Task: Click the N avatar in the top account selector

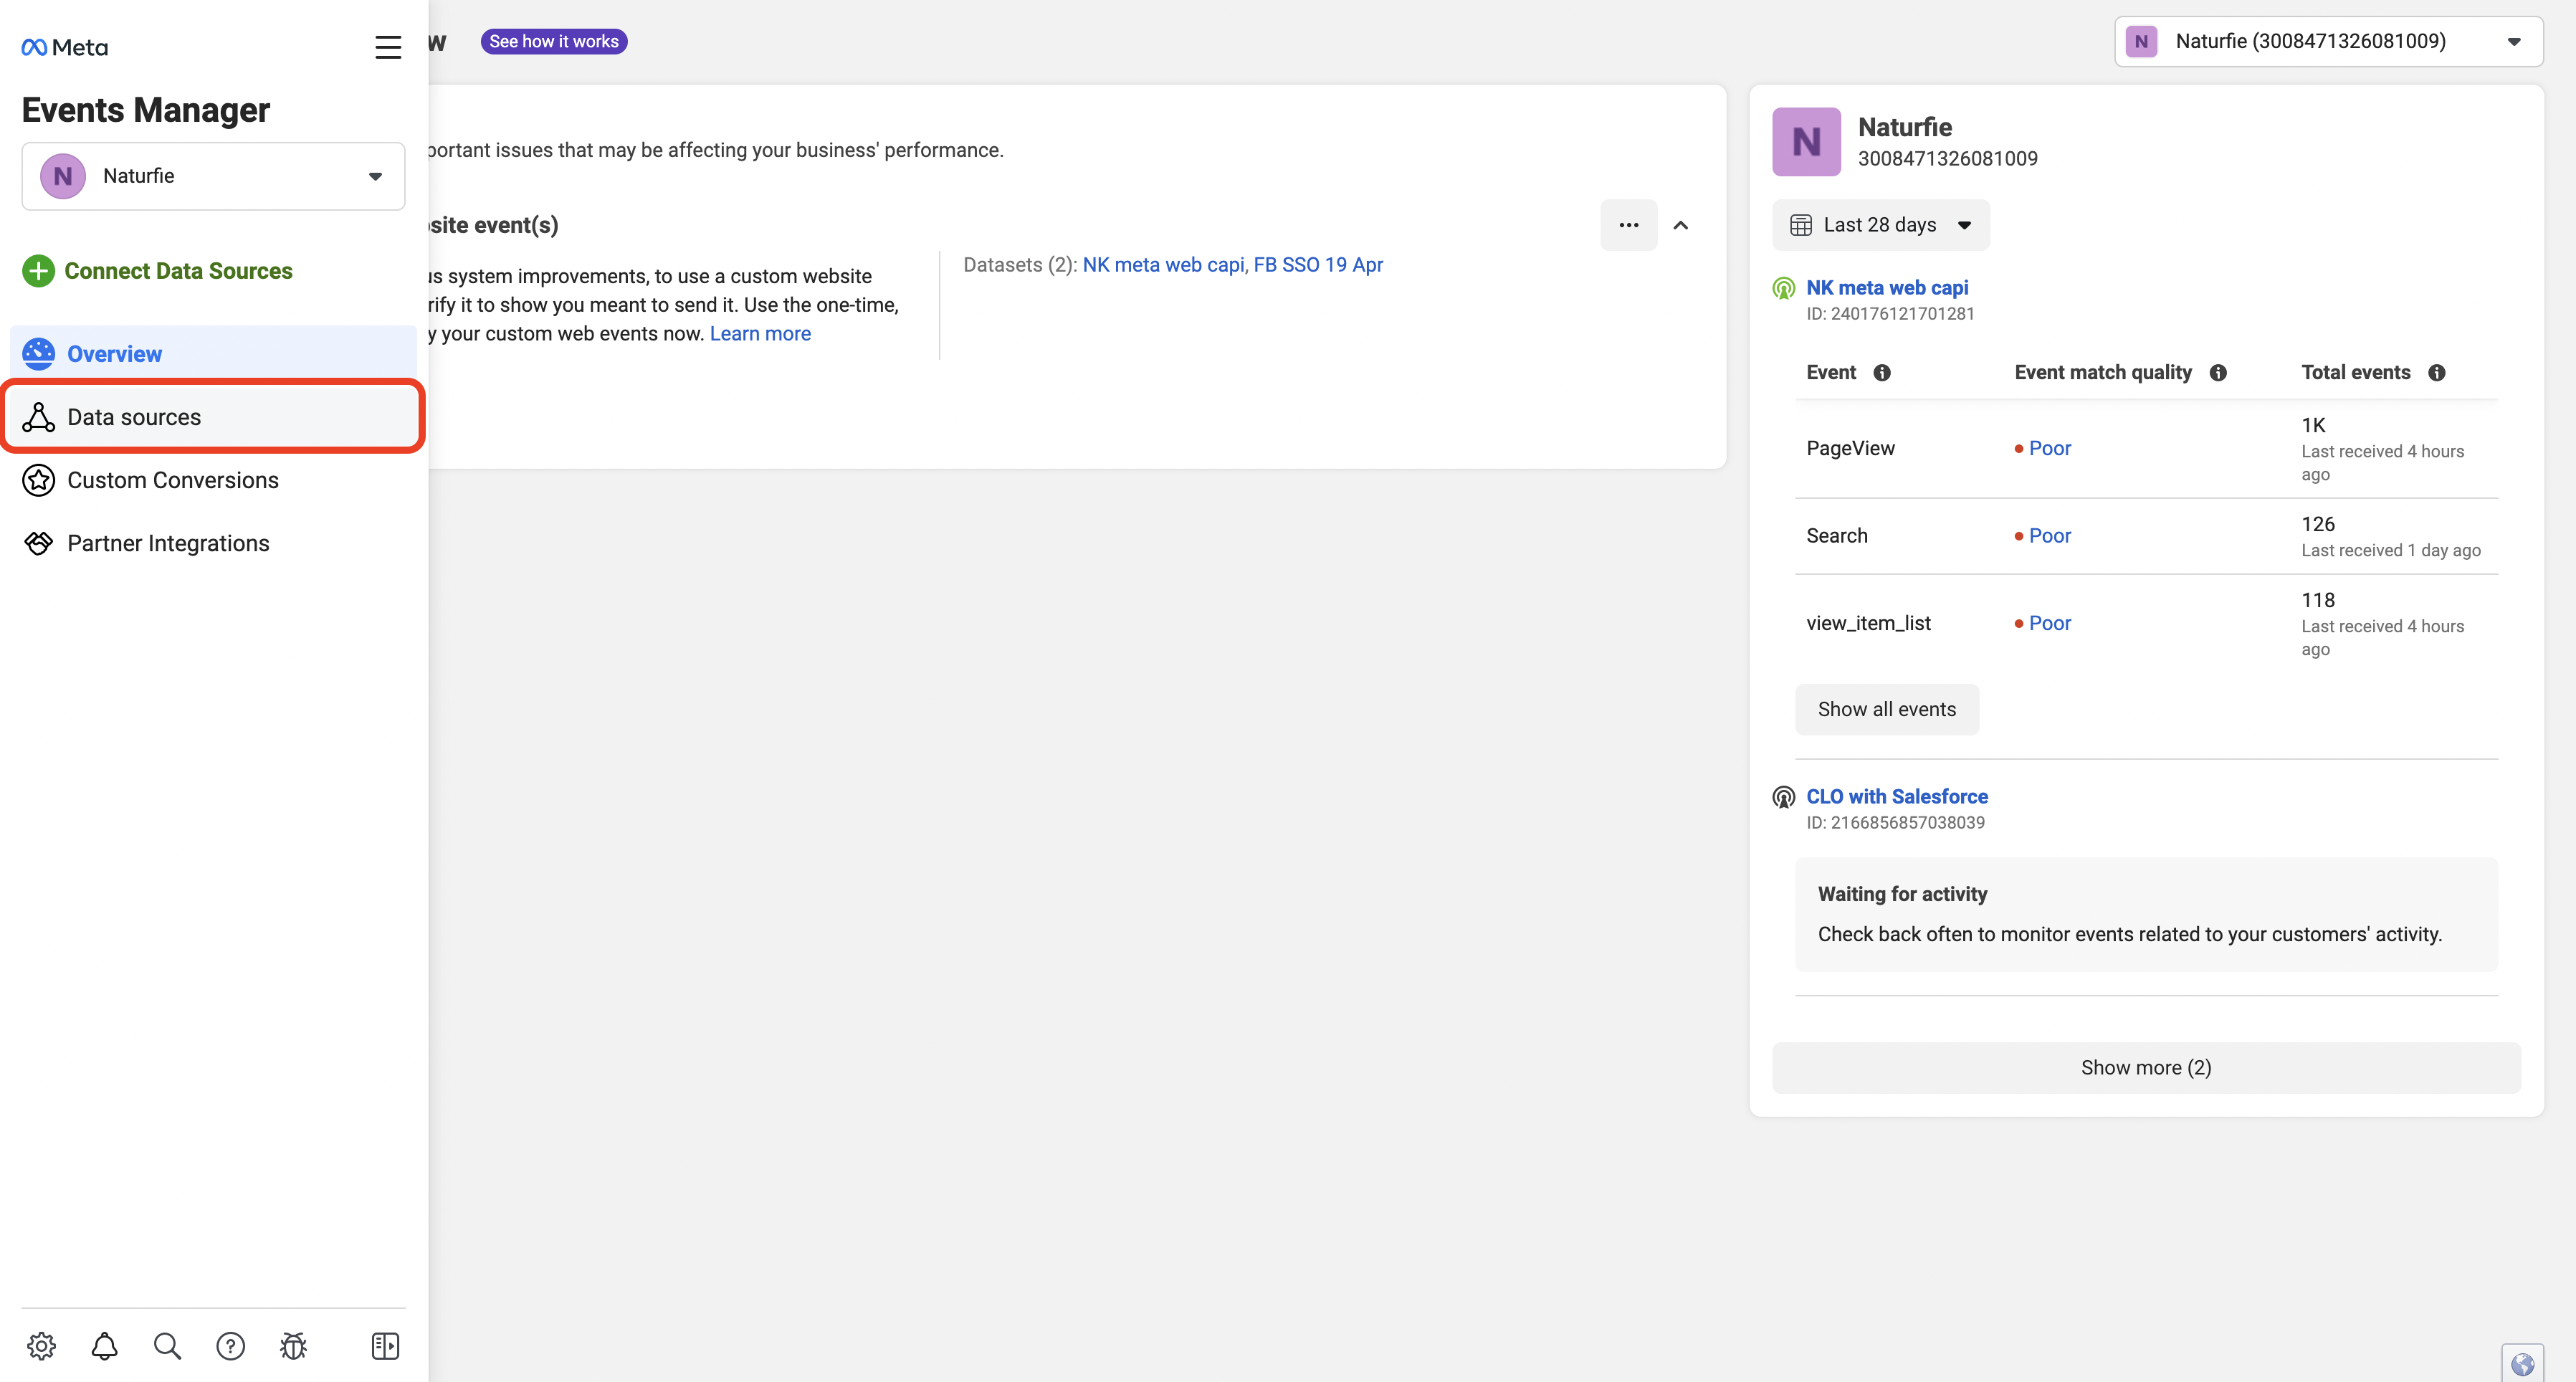Action: click(2141, 41)
